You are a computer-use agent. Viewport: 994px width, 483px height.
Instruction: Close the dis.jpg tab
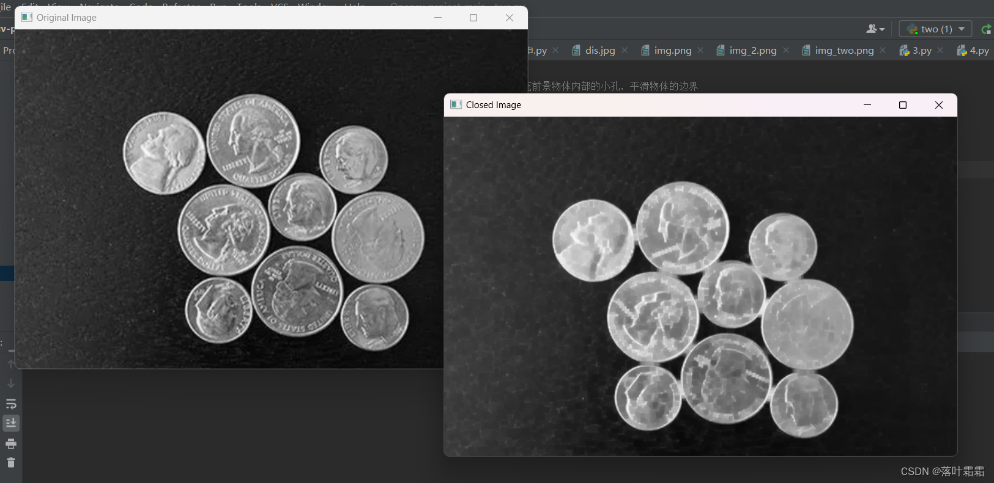[x=625, y=50]
